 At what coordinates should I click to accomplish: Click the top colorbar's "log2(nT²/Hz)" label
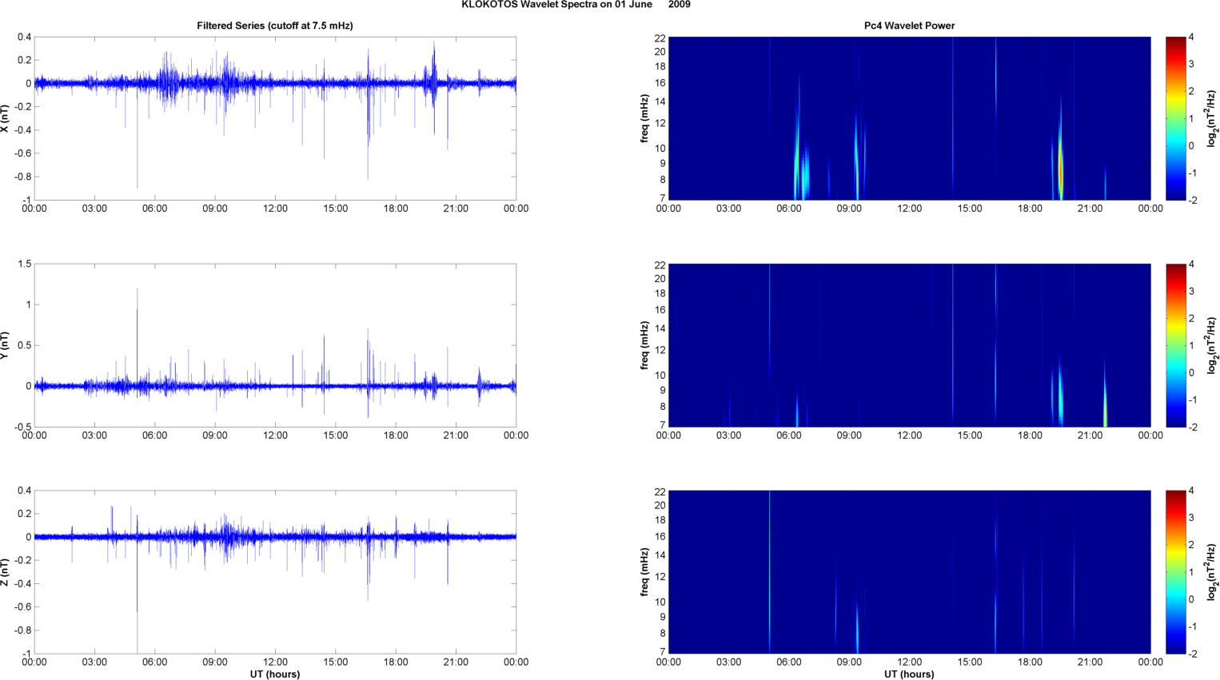(x=1213, y=118)
